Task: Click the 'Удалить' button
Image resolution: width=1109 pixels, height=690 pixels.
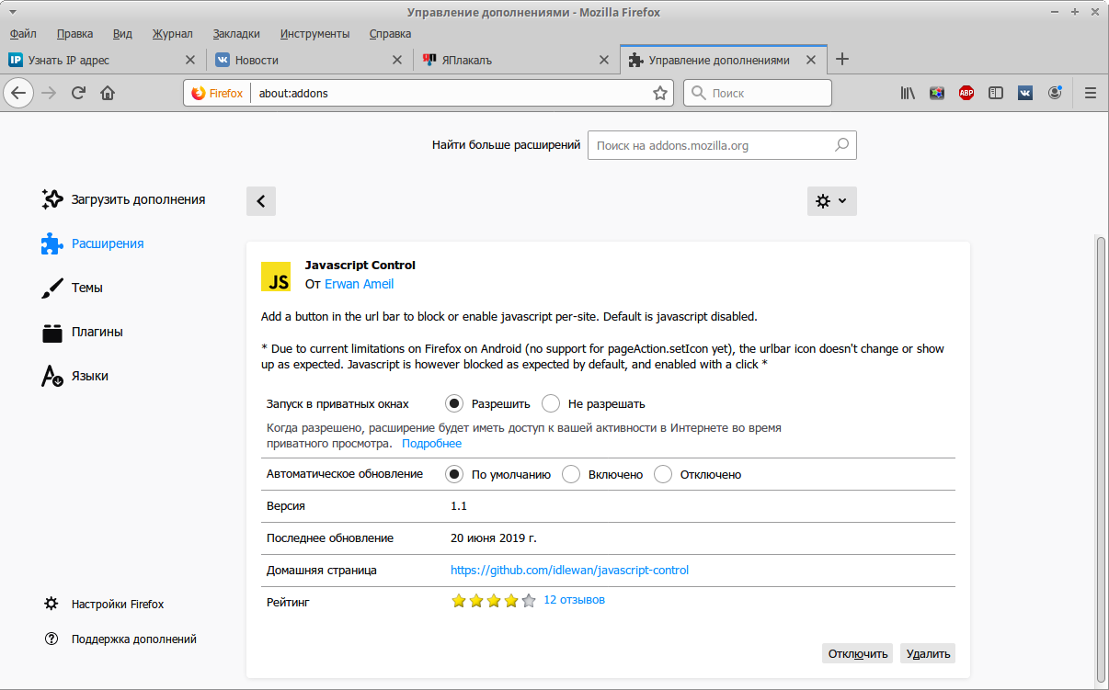Action: [x=928, y=653]
